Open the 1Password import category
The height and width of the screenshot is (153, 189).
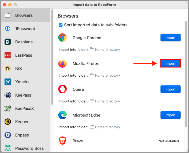pos(26,29)
